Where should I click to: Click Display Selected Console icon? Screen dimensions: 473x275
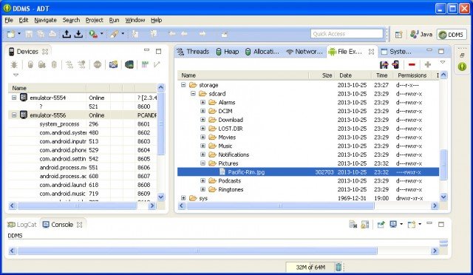393,224
